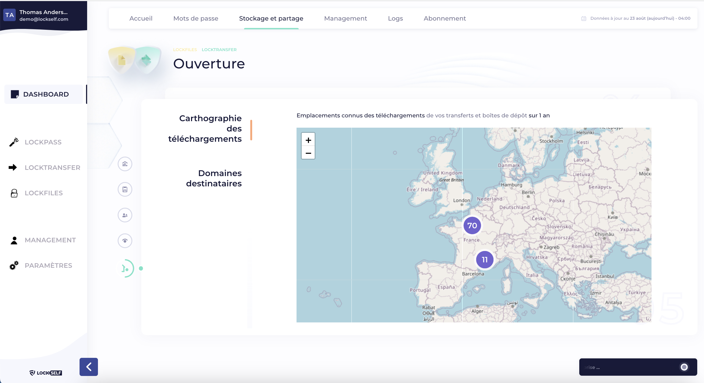Open LockTransfer arrow icon in sidebar

tap(13, 167)
